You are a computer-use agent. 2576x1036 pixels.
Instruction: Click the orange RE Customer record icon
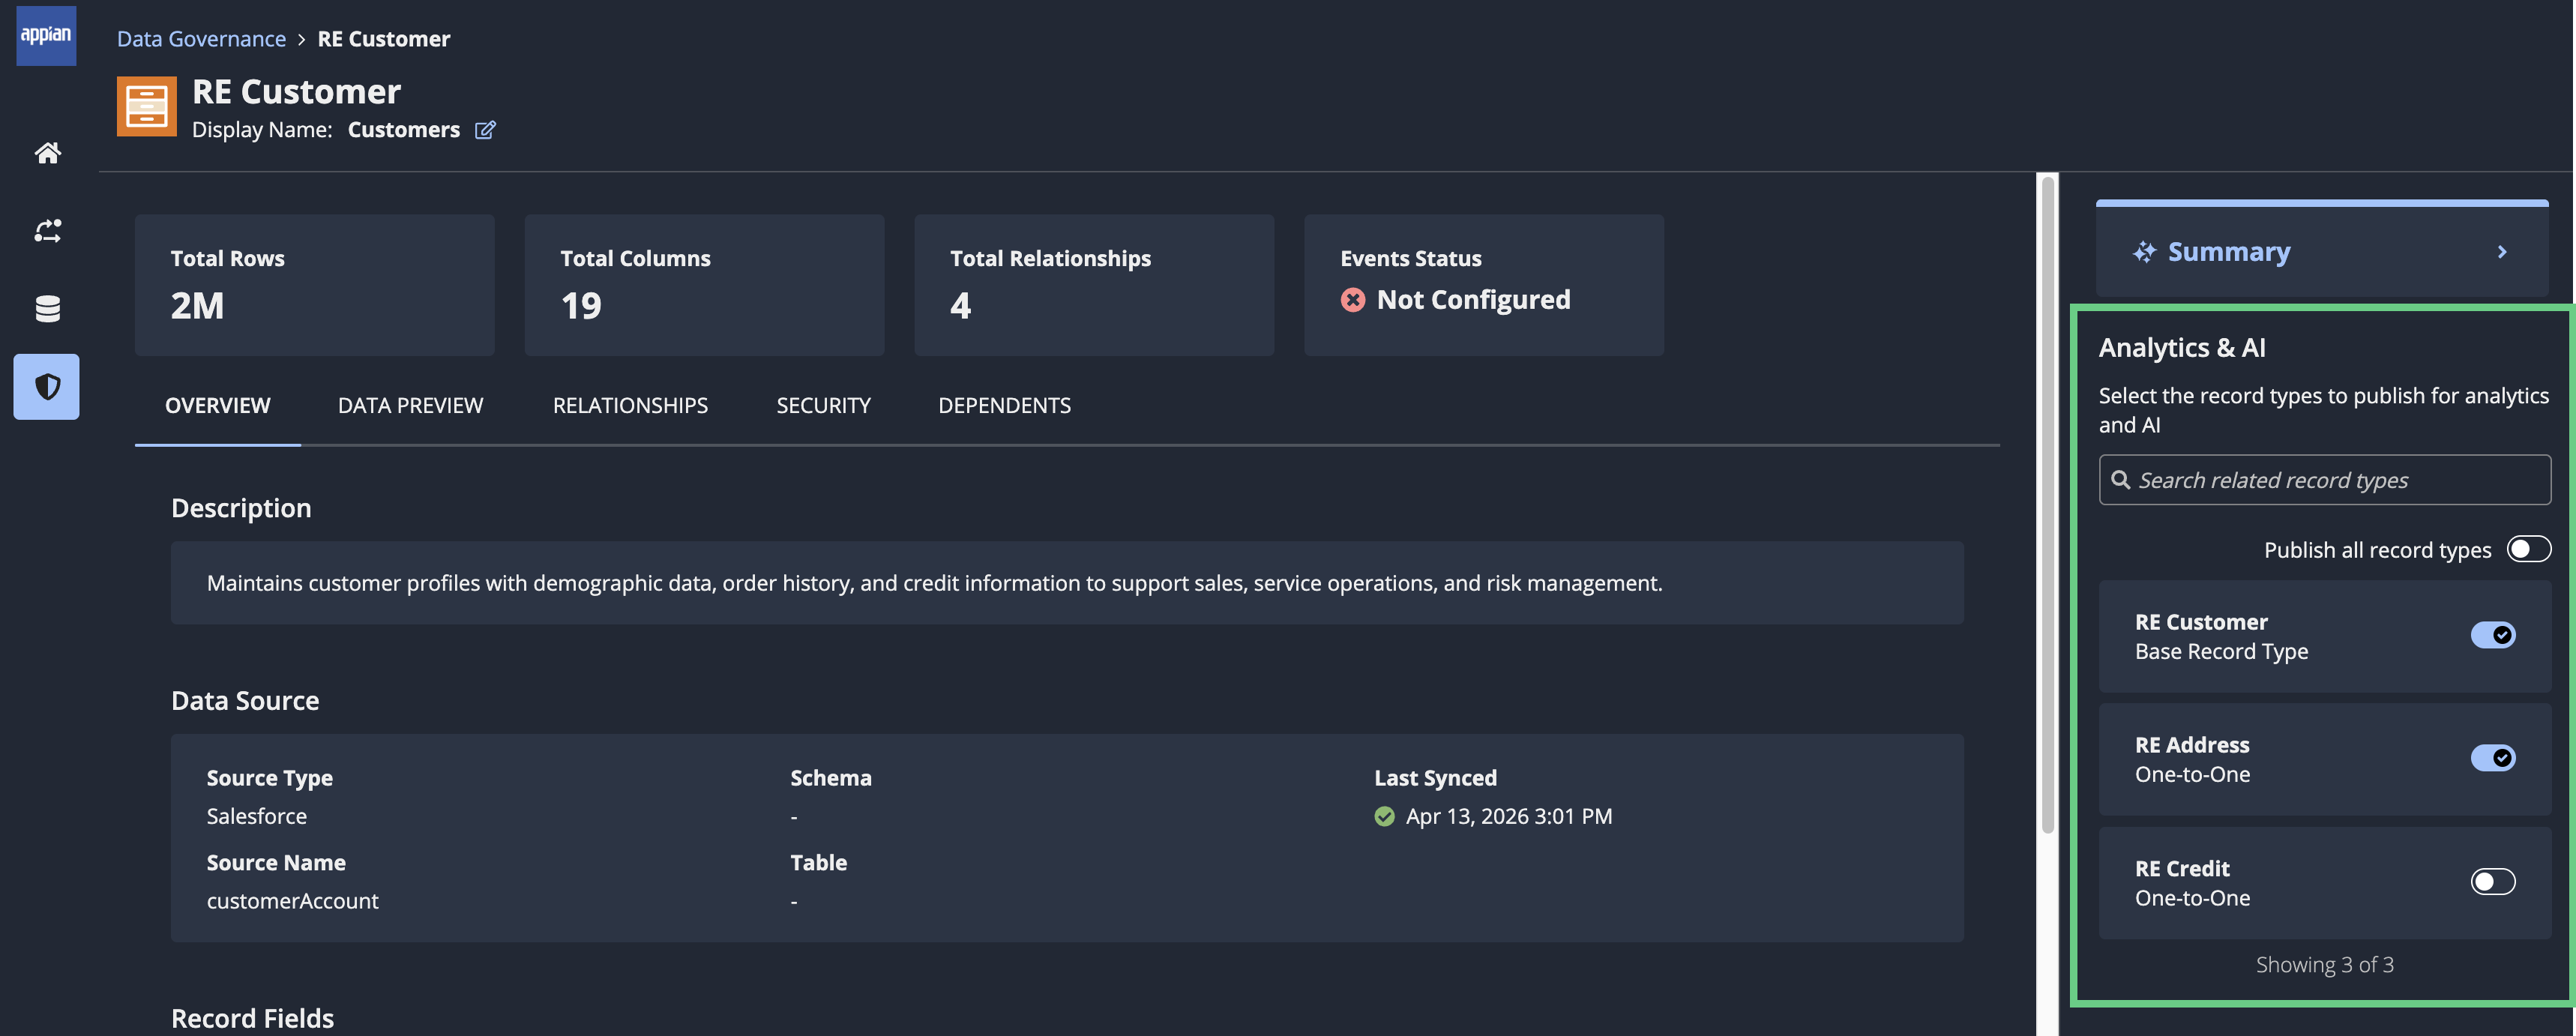(146, 106)
